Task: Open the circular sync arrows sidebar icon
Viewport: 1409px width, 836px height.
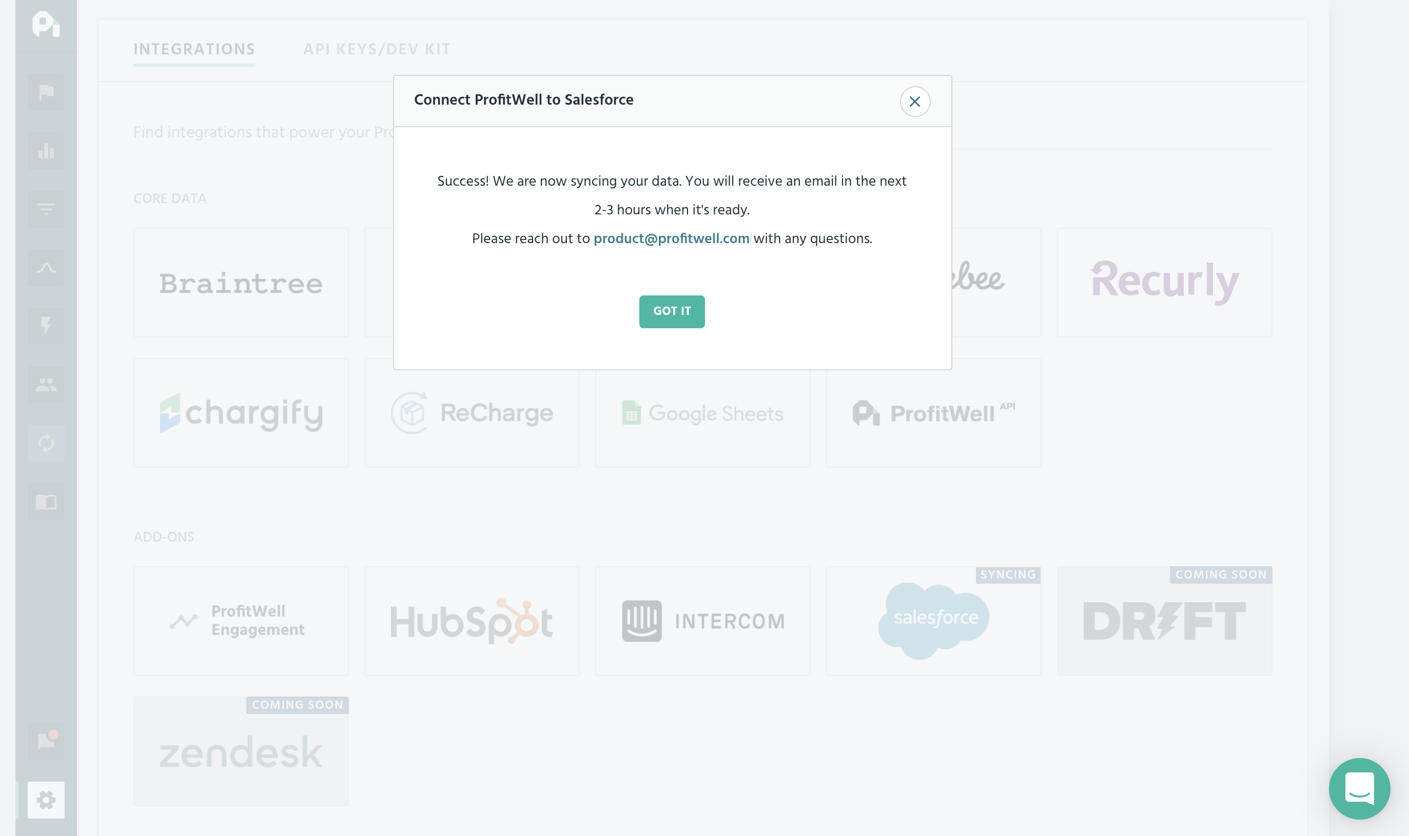Action: coord(46,443)
